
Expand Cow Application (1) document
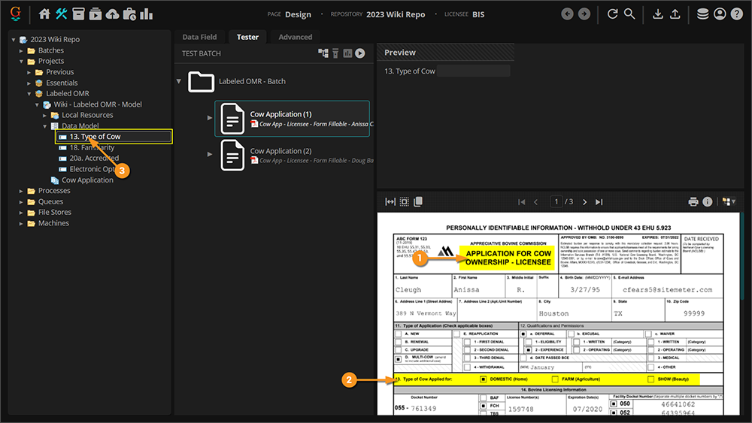tap(210, 118)
